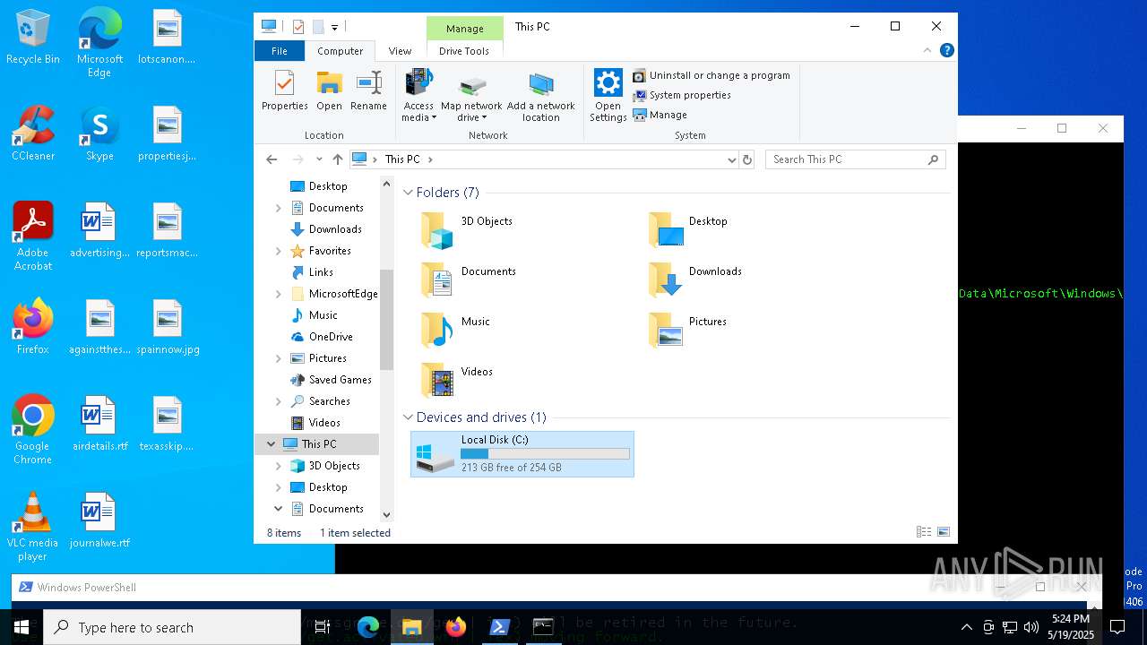Click the Firefox taskbar icon
Viewport: 1147px width, 645px height.
pyautogui.click(x=456, y=627)
